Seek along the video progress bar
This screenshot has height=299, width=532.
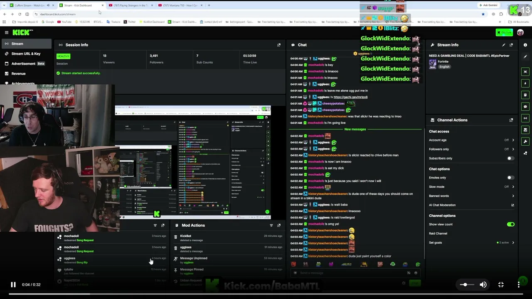266,294
